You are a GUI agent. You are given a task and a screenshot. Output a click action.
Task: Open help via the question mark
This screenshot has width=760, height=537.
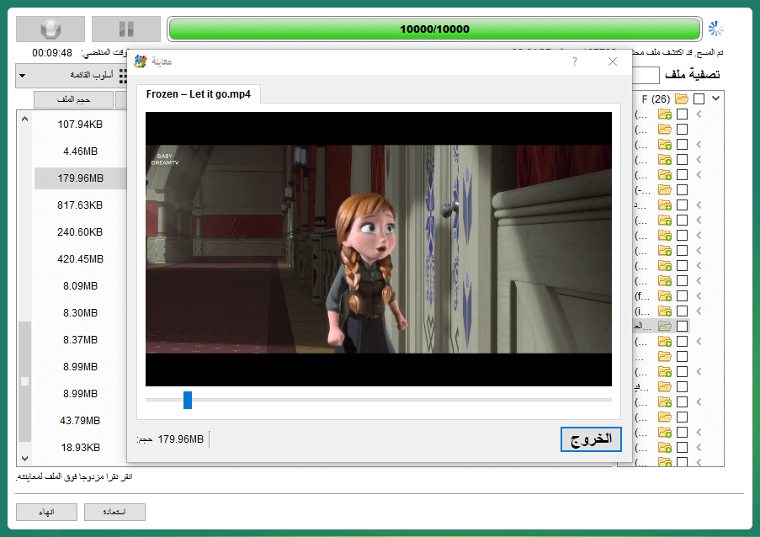tap(575, 61)
